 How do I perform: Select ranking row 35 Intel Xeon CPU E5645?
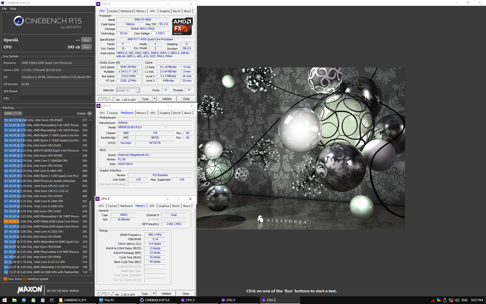pyautogui.click(x=46, y=120)
